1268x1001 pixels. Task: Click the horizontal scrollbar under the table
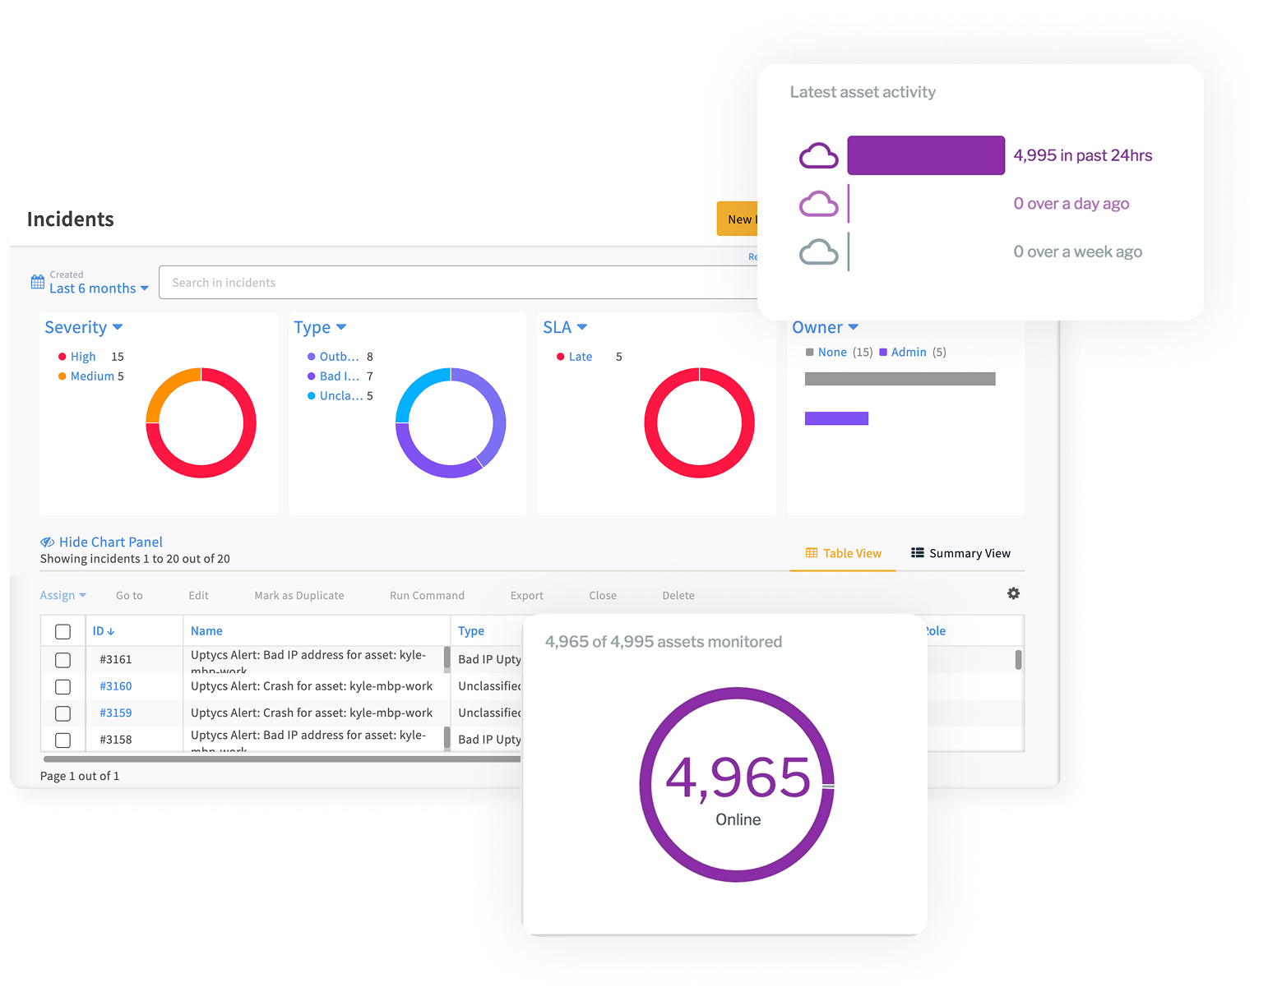282,759
